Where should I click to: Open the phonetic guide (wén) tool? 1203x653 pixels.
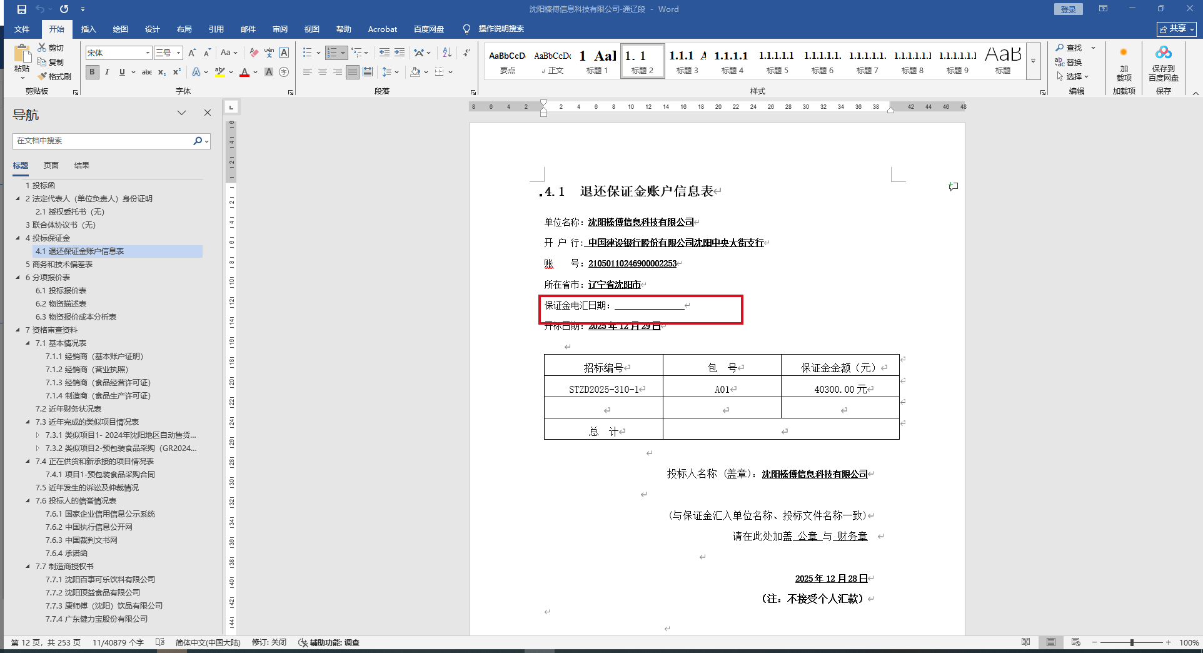coord(269,53)
